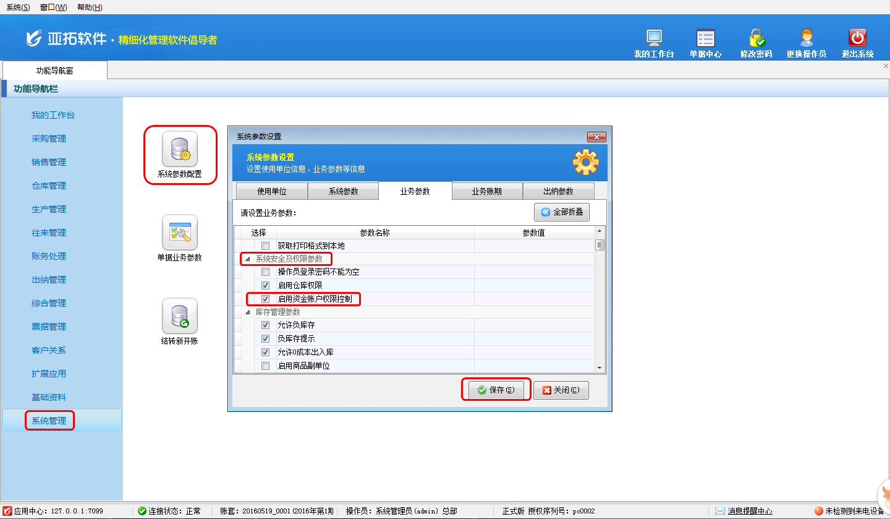Open 窗口(W) menu in menu bar
The width and height of the screenshot is (890, 519).
pyautogui.click(x=53, y=7)
